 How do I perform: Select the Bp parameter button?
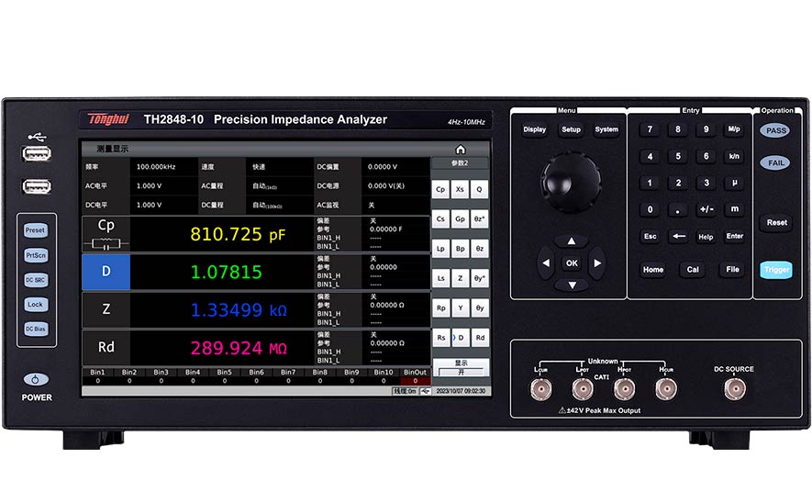point(460,249)
